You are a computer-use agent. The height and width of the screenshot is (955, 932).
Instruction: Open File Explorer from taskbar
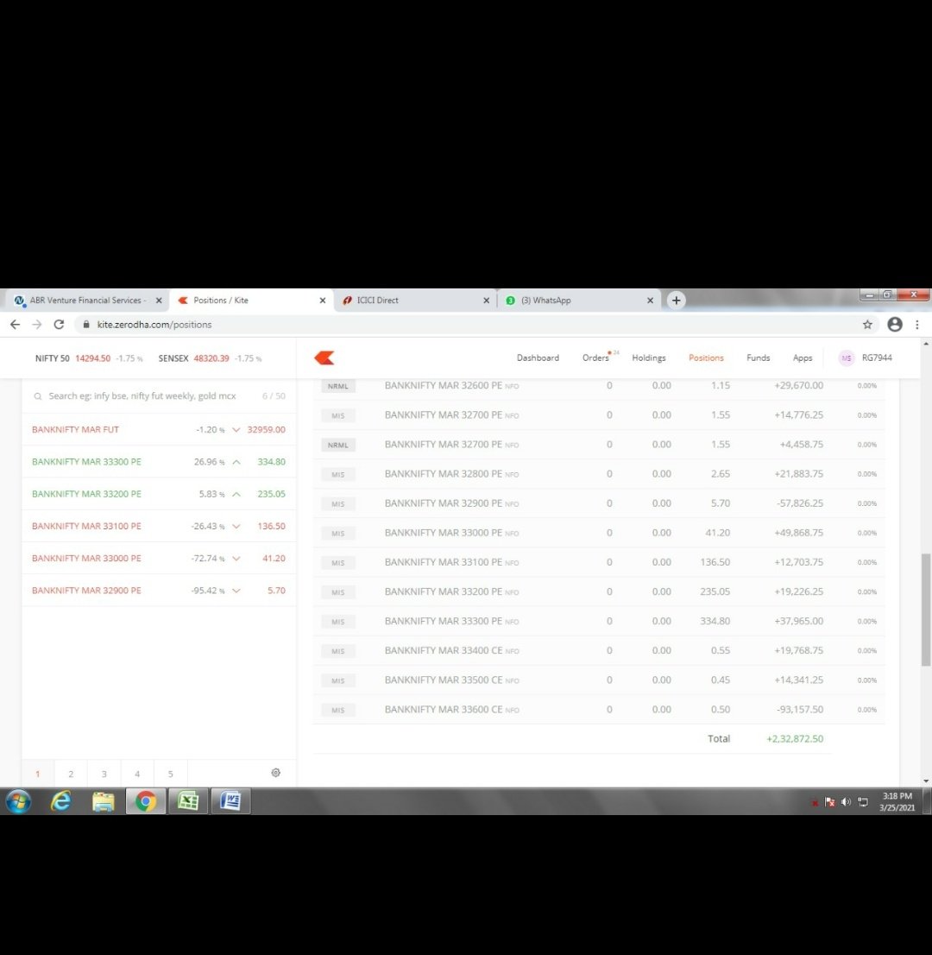click(x=104, y=801)
